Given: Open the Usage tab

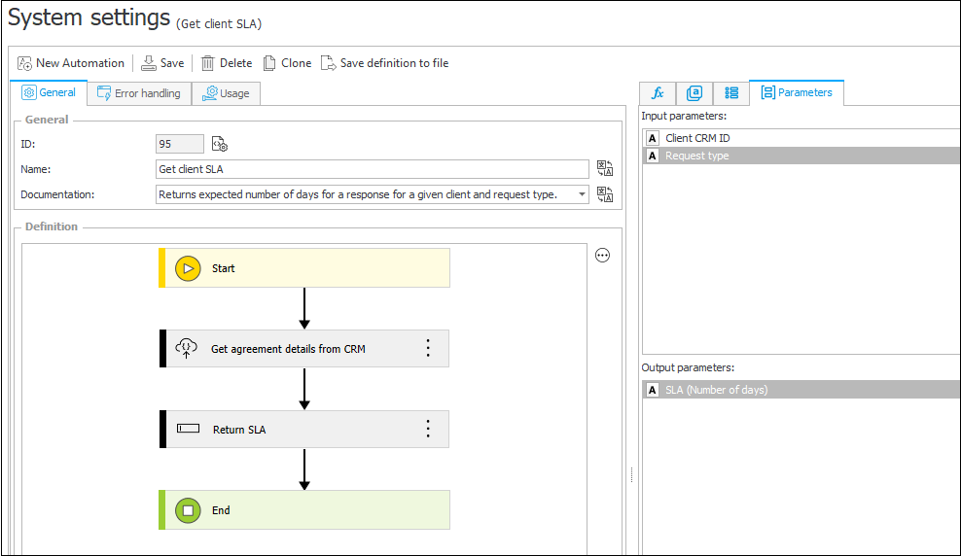Looking at the screenshot, I should (x=227, y=93).
